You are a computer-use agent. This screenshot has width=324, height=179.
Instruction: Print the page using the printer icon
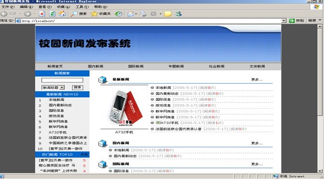point(143,14)
